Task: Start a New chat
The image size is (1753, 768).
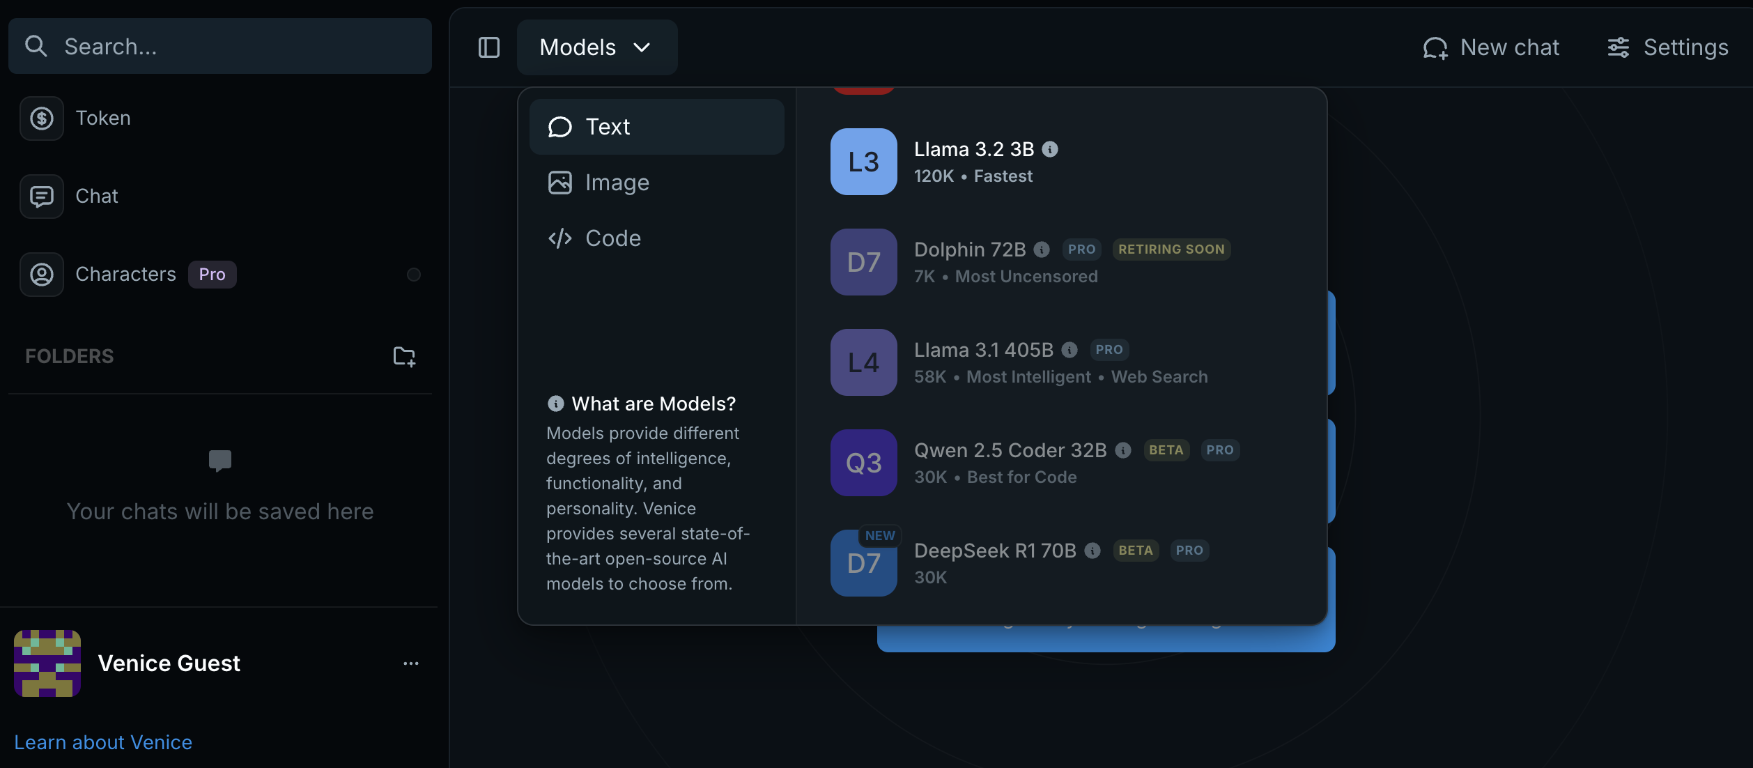Action: coord(1491,47)
